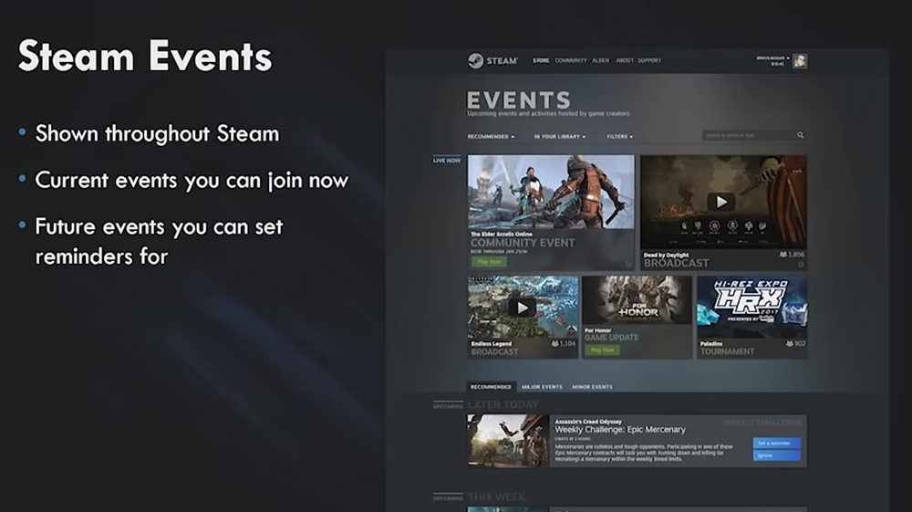Open the Support menu item
The image size is (912, 512).
649,61
